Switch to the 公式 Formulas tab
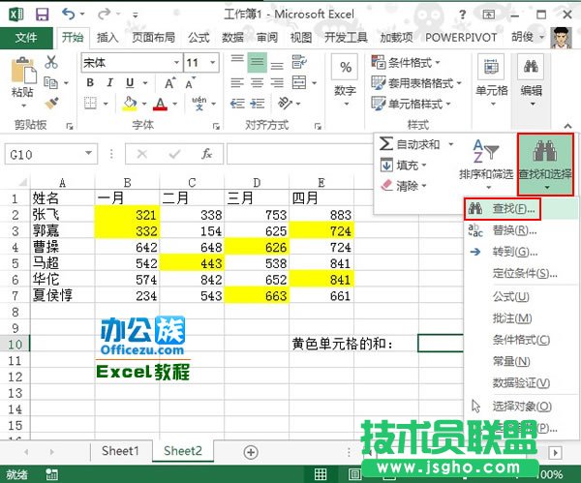The image size is (581, 483). 199,38
